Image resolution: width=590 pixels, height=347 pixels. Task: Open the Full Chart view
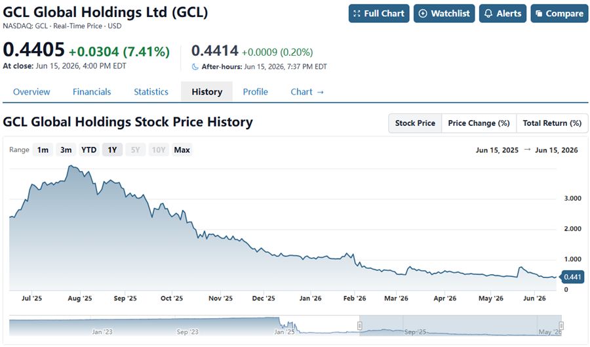click(x=378, y=14)
